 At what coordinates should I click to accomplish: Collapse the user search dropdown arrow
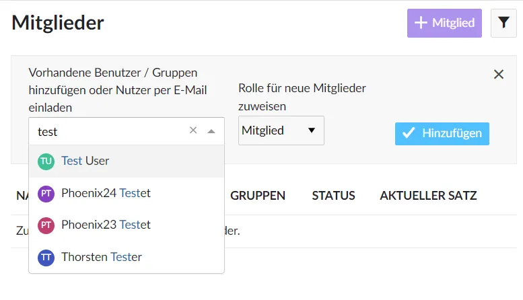pos(211,131)
